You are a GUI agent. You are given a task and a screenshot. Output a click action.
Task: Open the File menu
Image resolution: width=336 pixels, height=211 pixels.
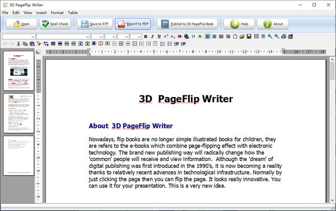(x=5, y=13)
